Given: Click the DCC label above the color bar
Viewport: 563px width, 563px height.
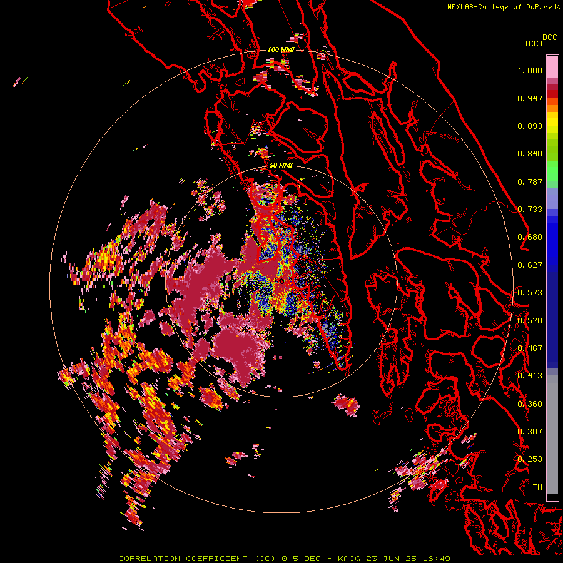Looking at the screenshot, I should 549,38.
